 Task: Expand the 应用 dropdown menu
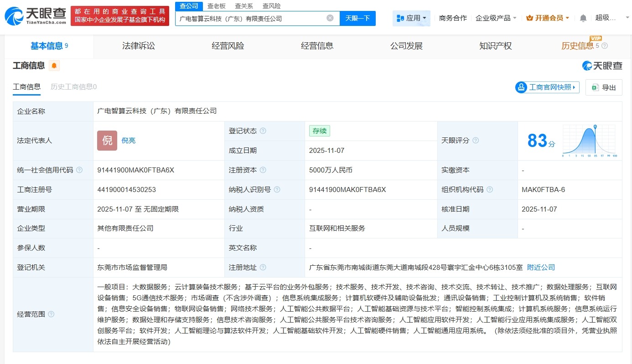(x=411, y=18)
